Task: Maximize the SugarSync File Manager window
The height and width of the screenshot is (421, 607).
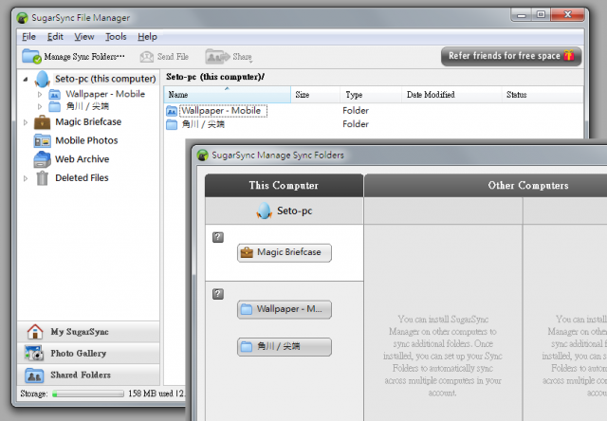Action: pos(542,15)
